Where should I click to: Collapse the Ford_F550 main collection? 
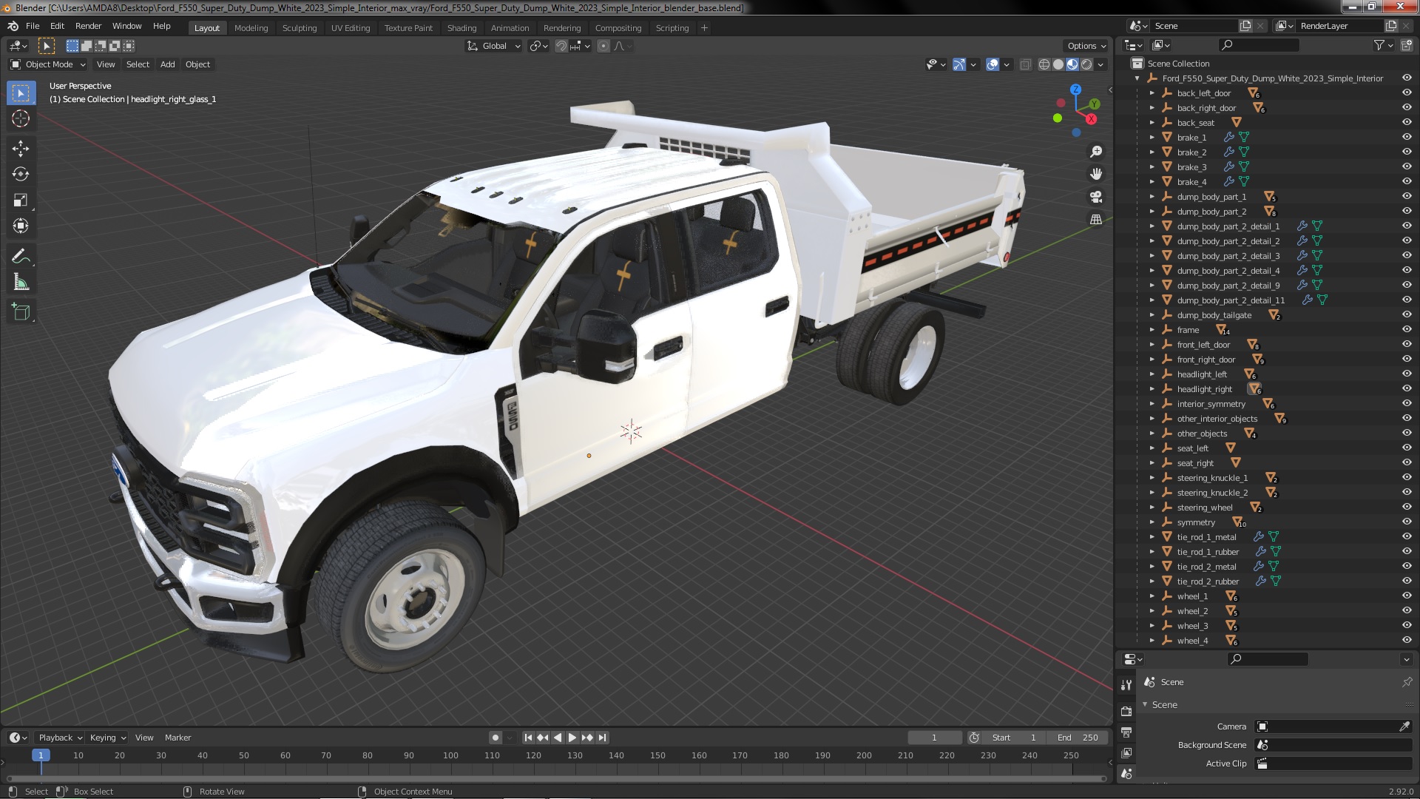pyautogui.click(x=1137, y=78)
